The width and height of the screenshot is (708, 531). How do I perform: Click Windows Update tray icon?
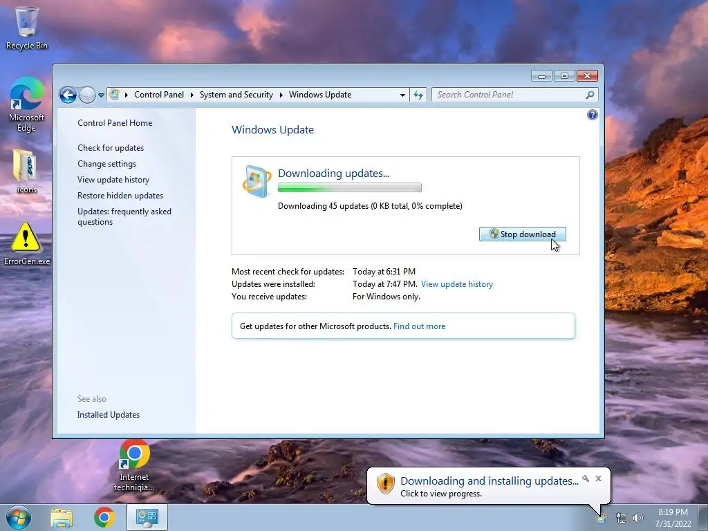tap(601, 518)
